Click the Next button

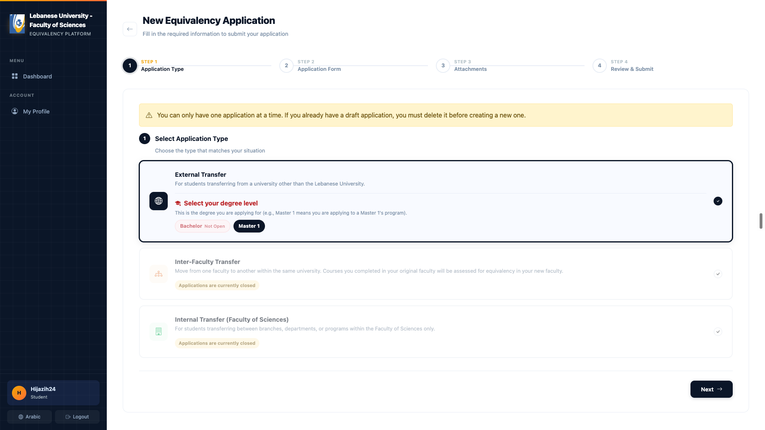click(712, 389)
